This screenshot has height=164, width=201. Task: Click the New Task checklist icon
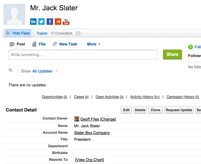tap(55, 44)
